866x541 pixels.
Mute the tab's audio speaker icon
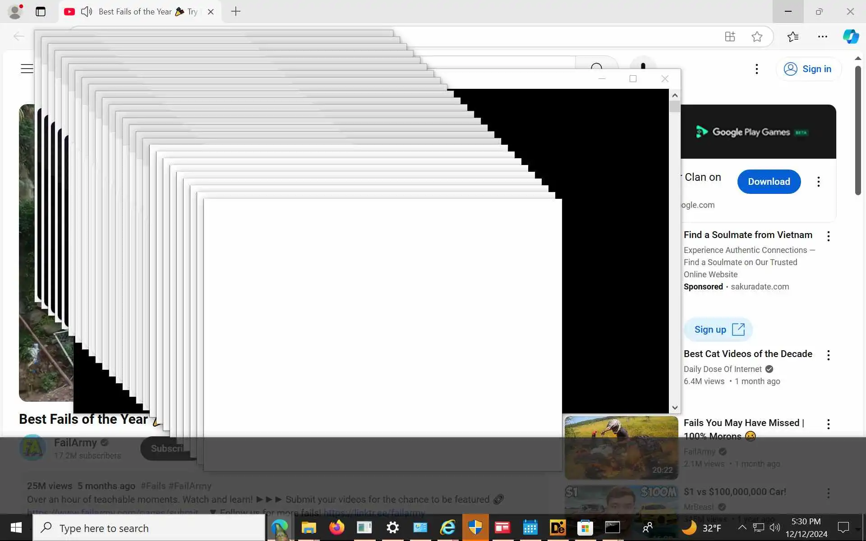(87, 12)
